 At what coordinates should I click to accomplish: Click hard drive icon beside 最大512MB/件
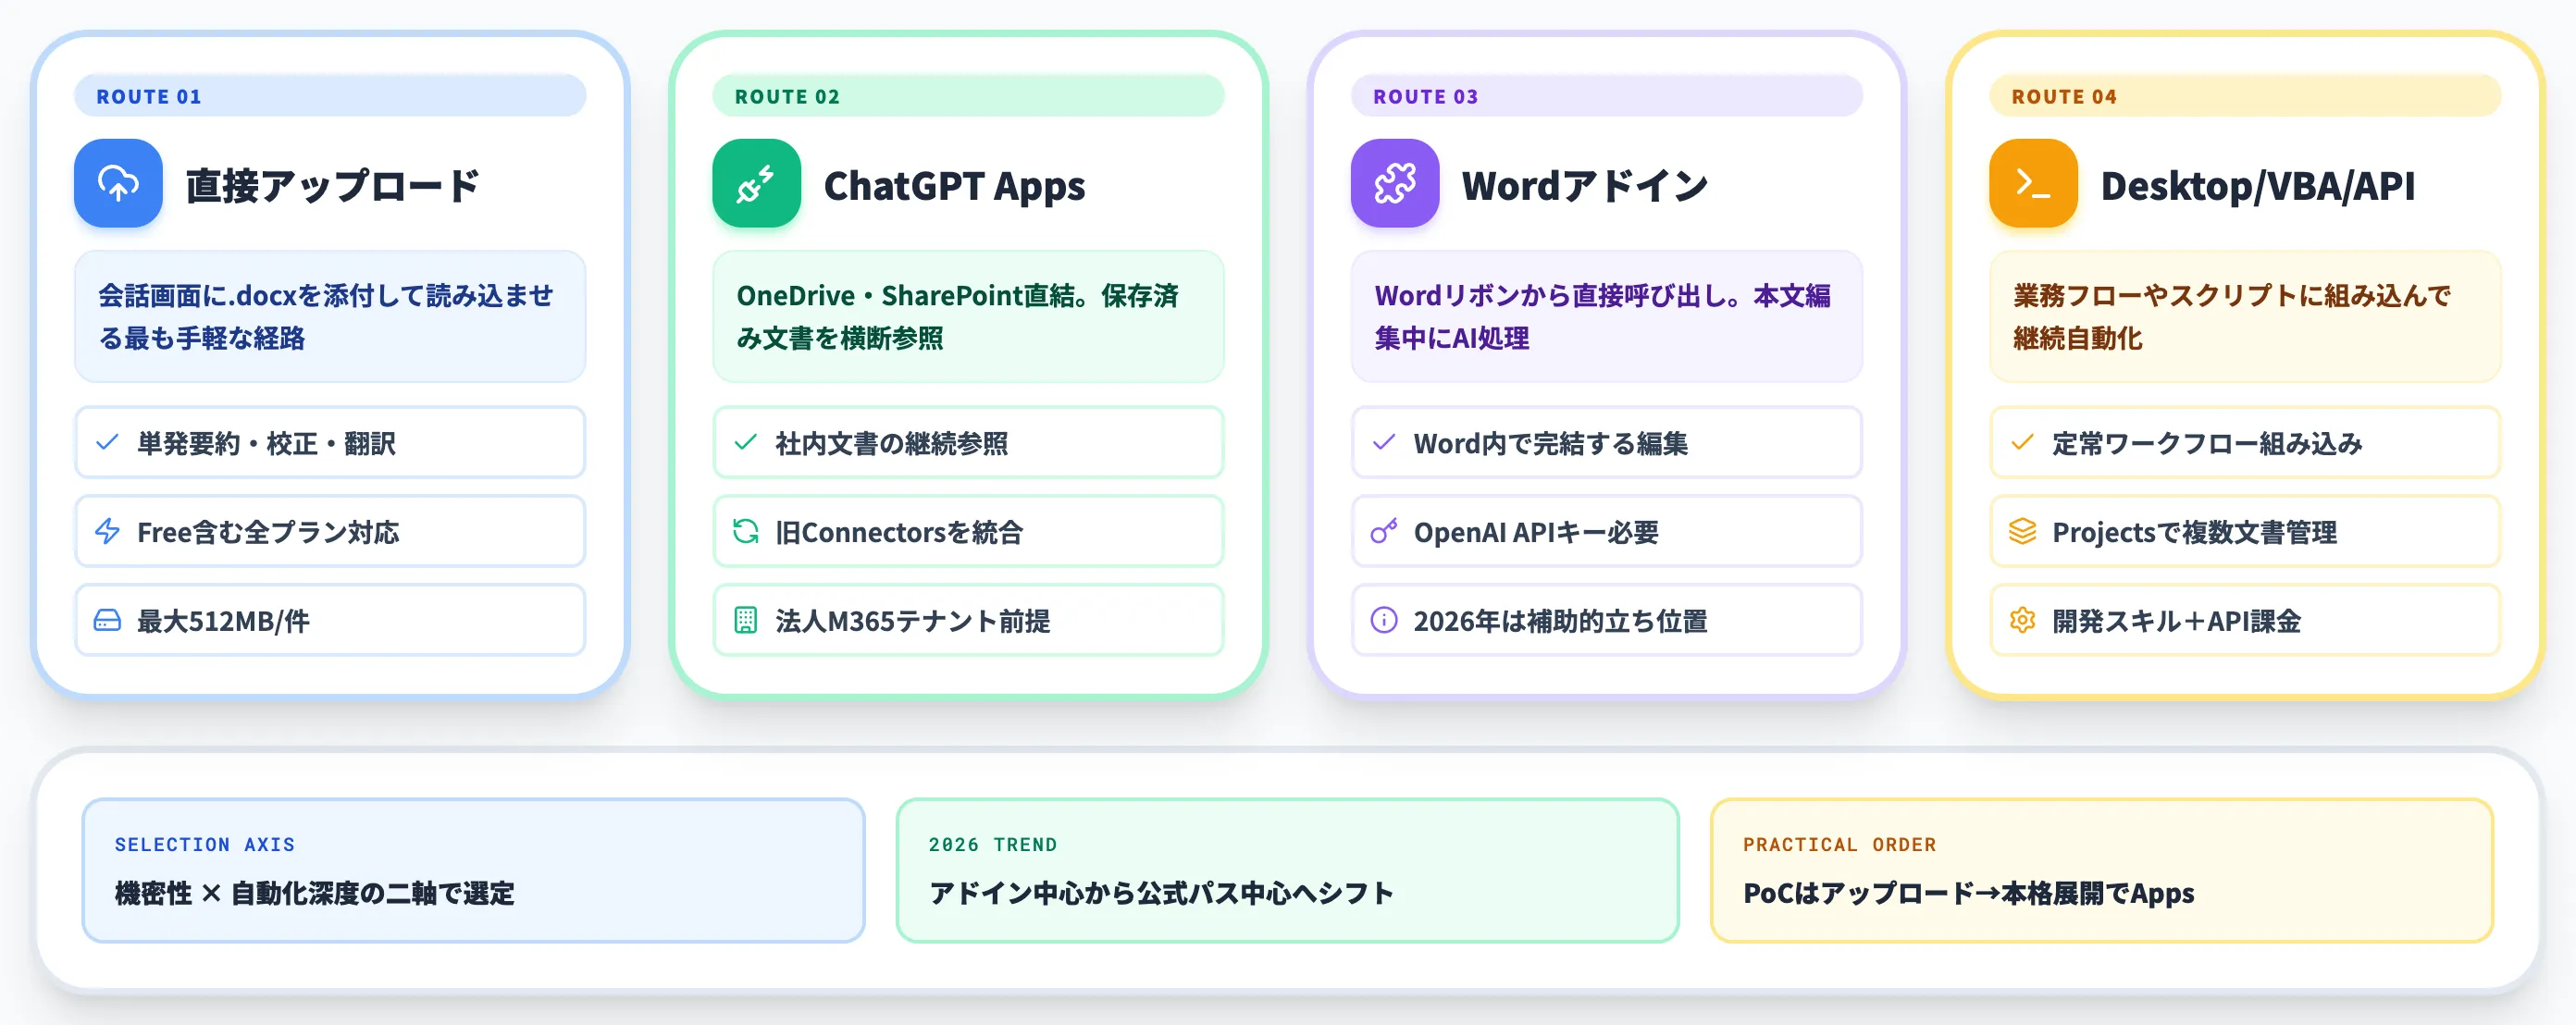click(x=107, y=620)
